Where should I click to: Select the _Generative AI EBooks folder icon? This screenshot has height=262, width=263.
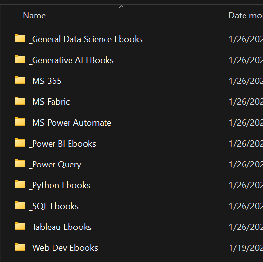tap(20, 59)
